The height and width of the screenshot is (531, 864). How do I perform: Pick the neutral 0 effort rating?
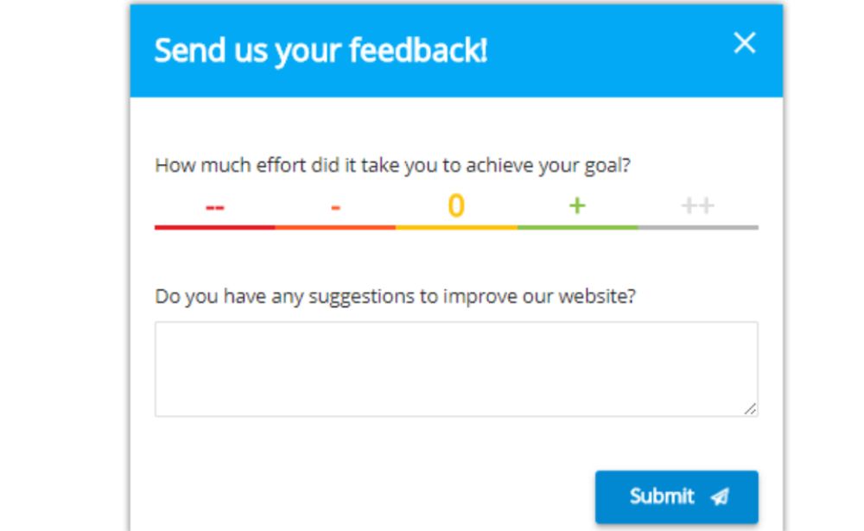(456, 205)
